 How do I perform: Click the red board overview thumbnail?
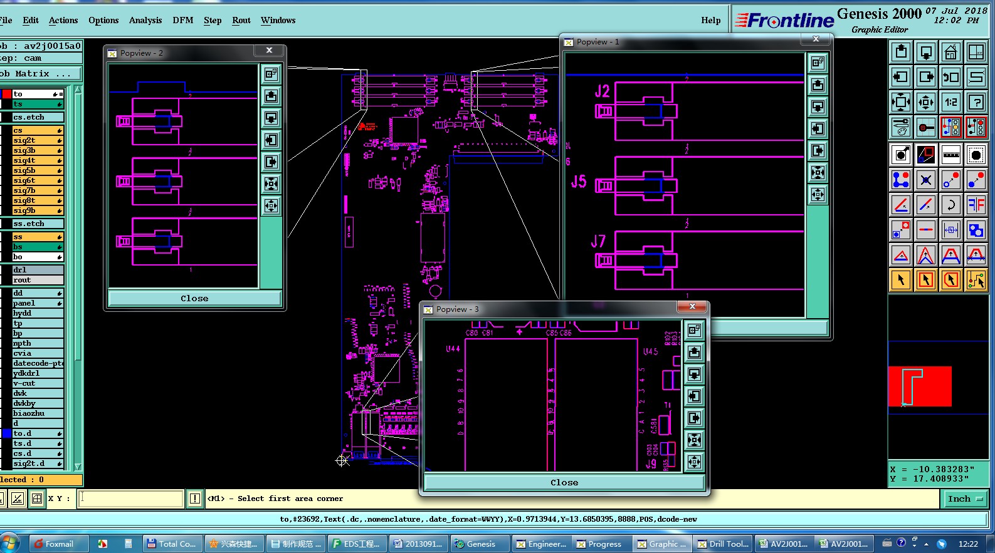point(920,386)
